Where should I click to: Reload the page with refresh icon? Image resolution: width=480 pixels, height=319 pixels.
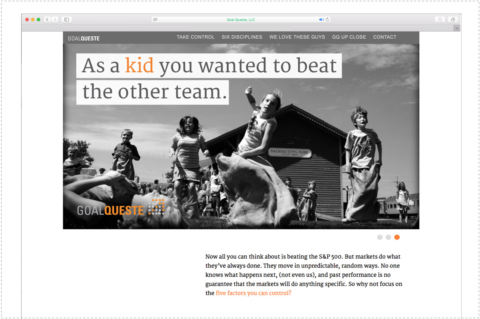[327, 20]
